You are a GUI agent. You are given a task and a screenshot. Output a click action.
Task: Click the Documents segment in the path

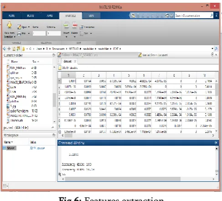58,49
